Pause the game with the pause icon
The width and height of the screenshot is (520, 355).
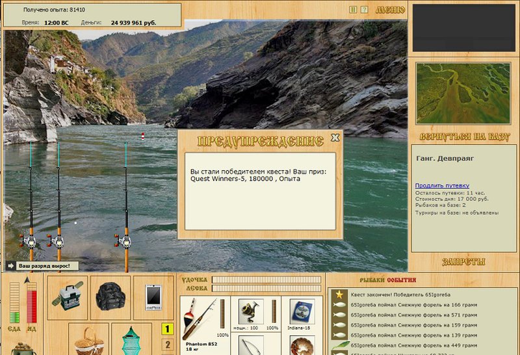[x=353, y=10]
